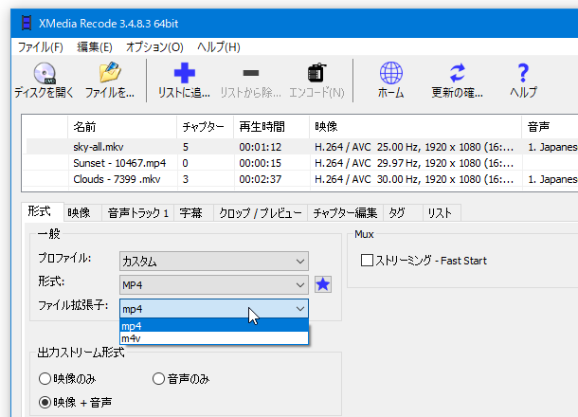Sort by 音声 column header

[550, 127]
